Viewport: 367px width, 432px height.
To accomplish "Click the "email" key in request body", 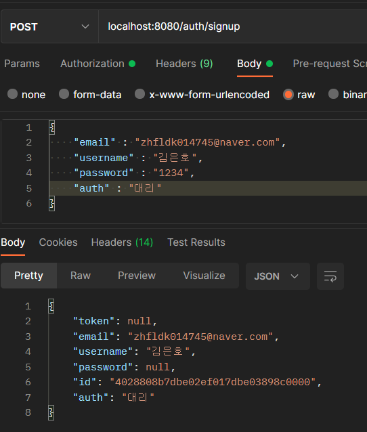I will [95, 142].
